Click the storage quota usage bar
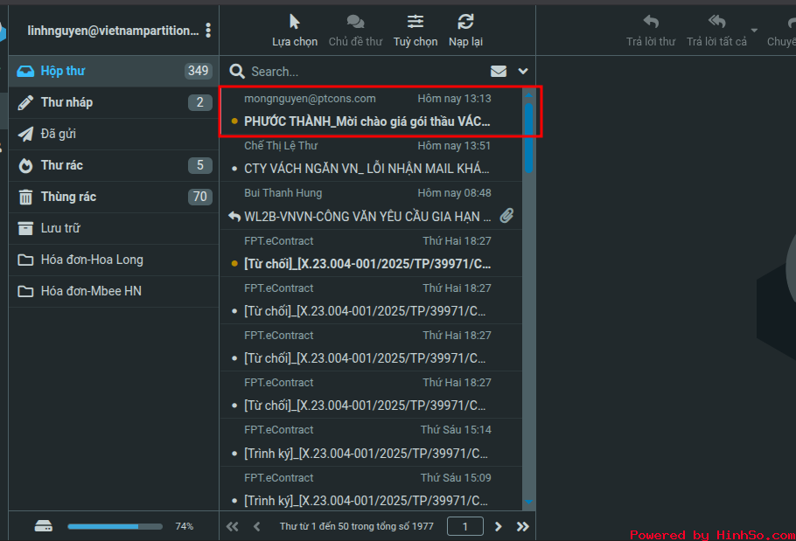This screenshot has width=796, height=541. point(115,526)
